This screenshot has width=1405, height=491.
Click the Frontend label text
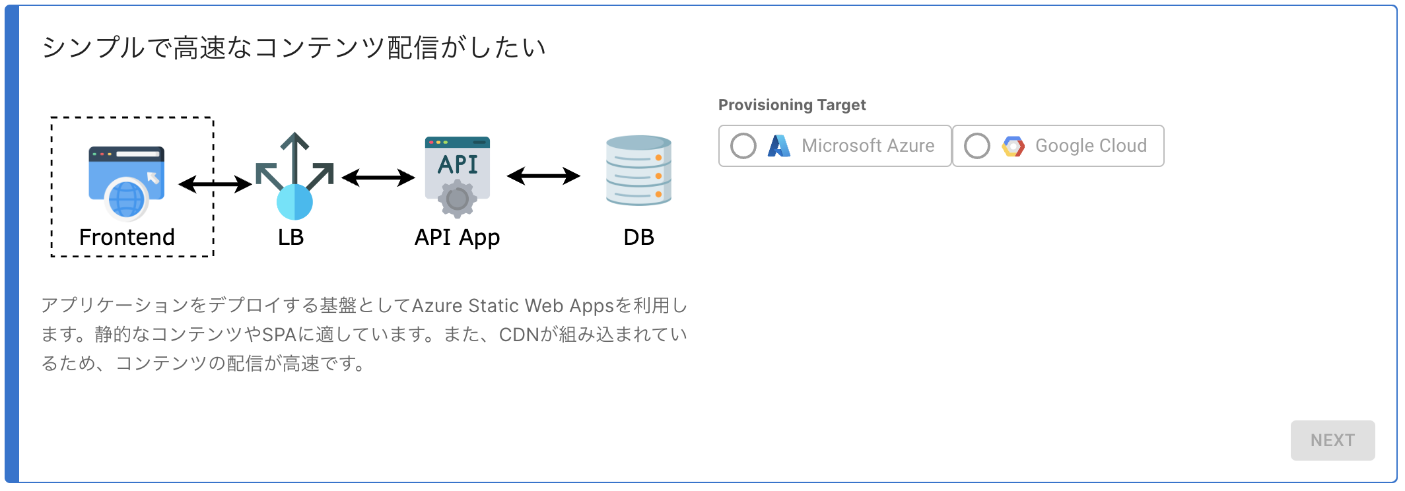coord(127,237)
